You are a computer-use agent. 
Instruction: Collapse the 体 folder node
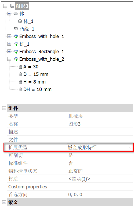9,14
